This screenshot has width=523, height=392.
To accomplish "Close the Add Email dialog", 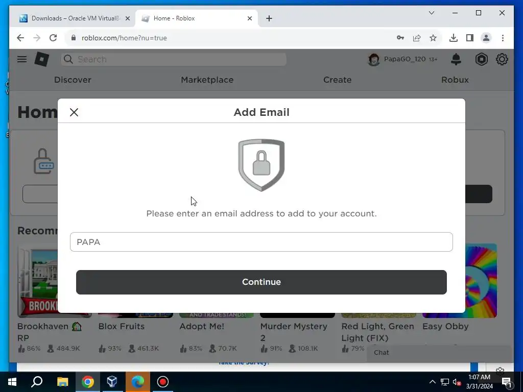I will tap(74, 112).
